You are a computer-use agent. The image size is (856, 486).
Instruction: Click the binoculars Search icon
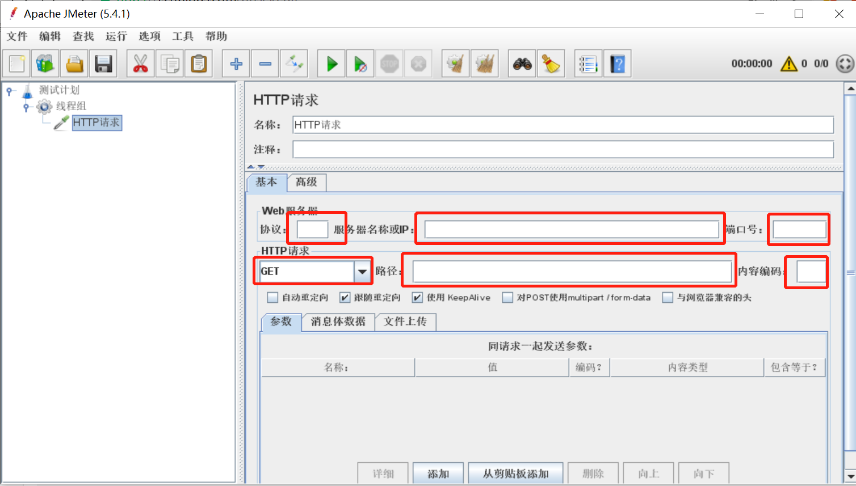522,64
